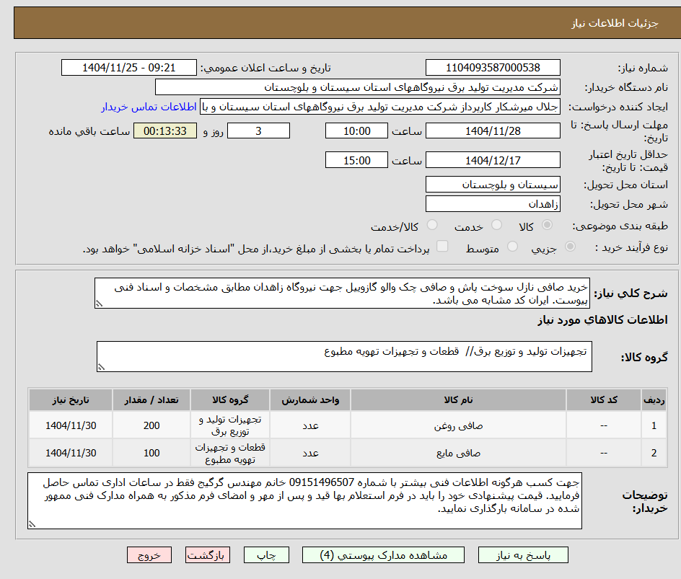Open مشاهده مدارک پیوستی (4) attachments
The image size is (681, 579).
[x=383, y=555]
